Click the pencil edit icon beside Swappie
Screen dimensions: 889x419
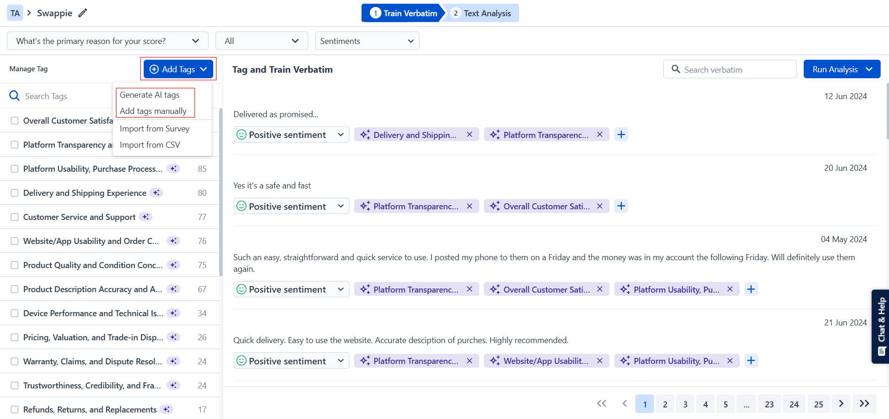[83, 13]
